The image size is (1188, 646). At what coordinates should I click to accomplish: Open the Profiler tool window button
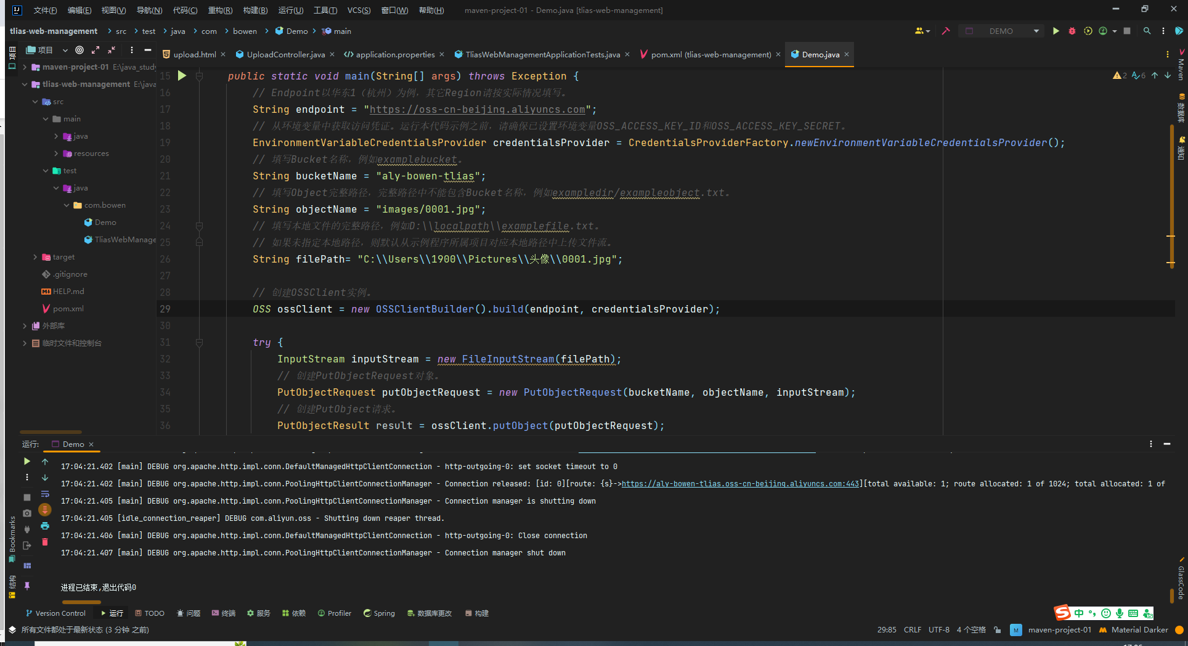click(x=335, y=613)
